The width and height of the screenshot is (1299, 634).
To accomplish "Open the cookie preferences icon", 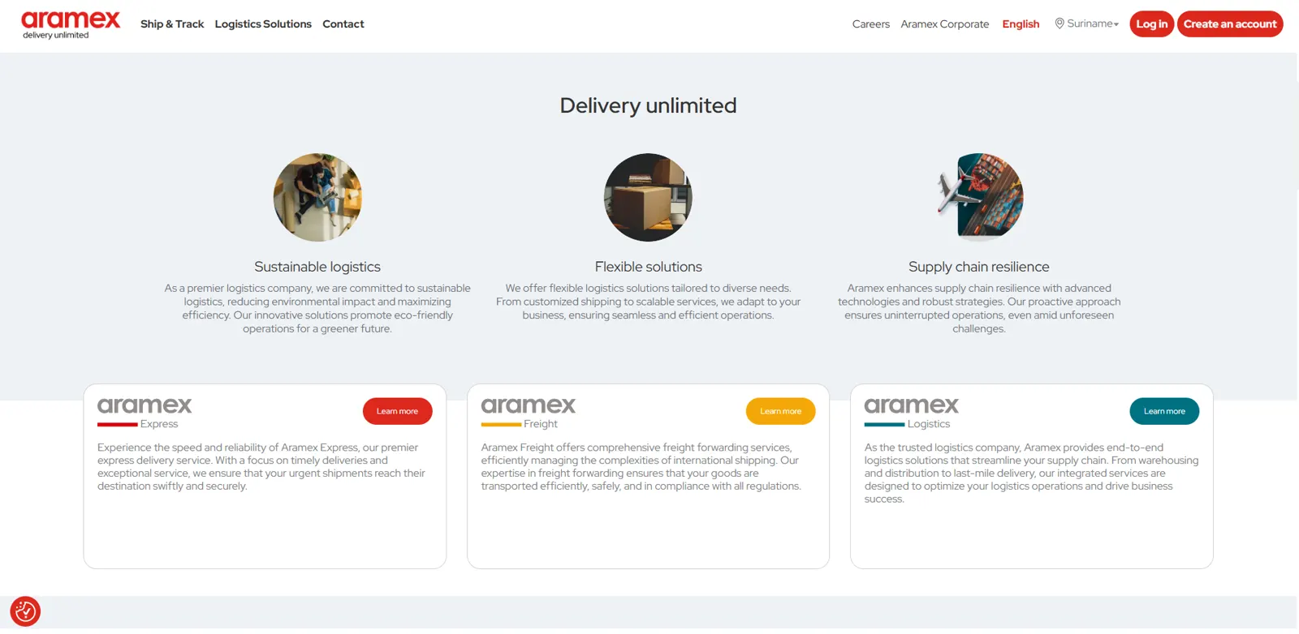I will point(25,611).
